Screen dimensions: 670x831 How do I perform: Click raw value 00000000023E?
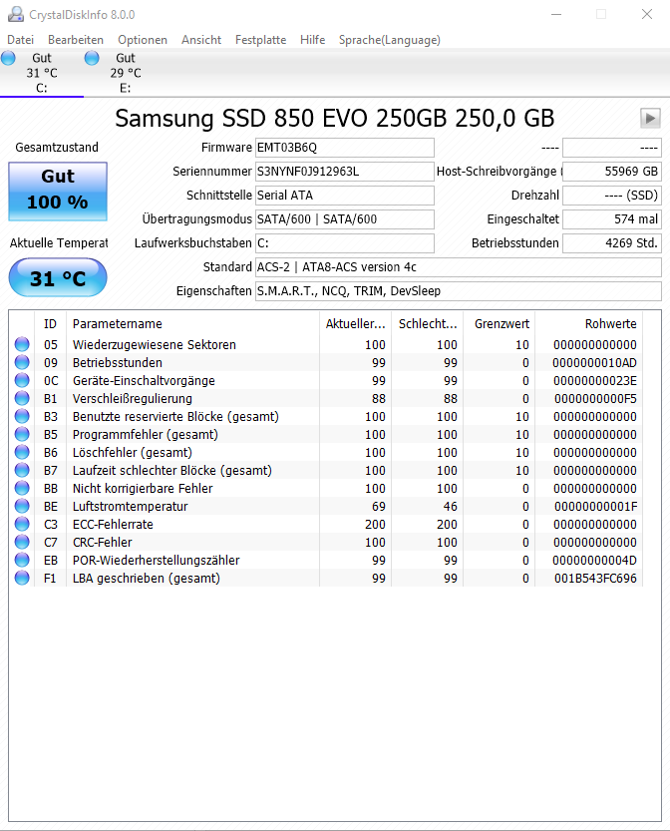[595, 380]
